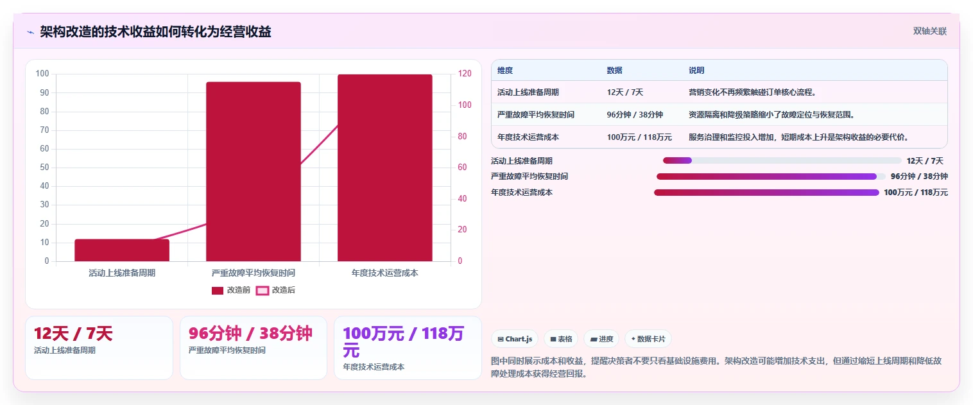973x405 pixels.
Task: Select the 数据卡片 tag chip
Action: (x=648, y=339)
